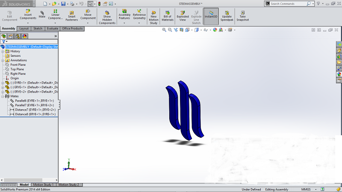342x192 pixels.
Task: Open Reference Geometry dropdown arrow
Action: (x=139, y=23)
